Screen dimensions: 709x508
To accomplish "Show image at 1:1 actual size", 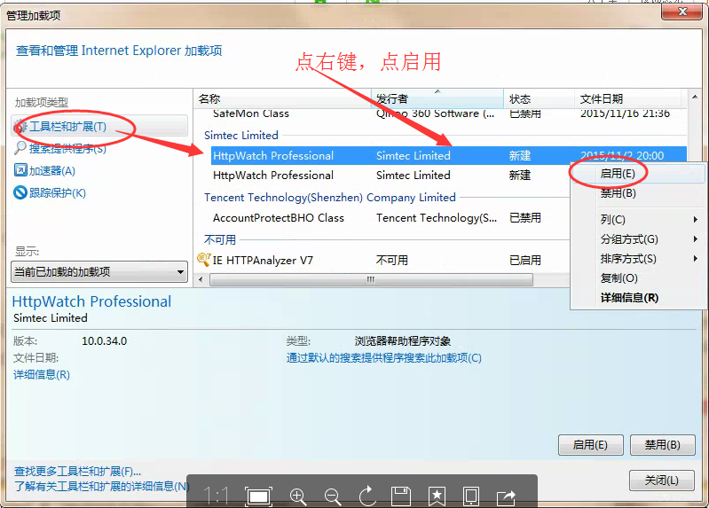I will point(217,496).
